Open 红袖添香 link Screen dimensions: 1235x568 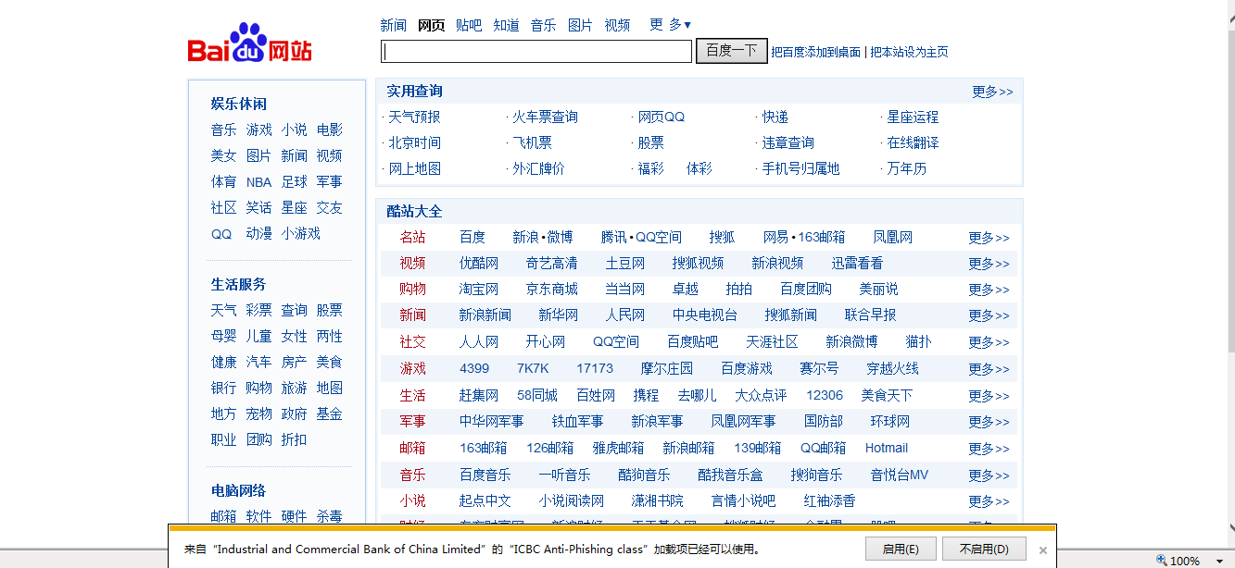tap(830, 501)
